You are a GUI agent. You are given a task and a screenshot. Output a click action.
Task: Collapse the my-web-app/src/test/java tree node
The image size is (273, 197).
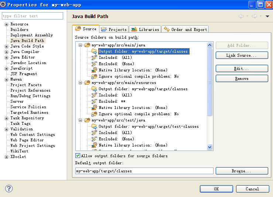pyautogui.click(x=80, y=120)
